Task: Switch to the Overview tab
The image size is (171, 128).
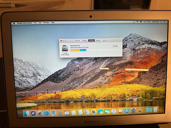Action: [x=77, y=41]
